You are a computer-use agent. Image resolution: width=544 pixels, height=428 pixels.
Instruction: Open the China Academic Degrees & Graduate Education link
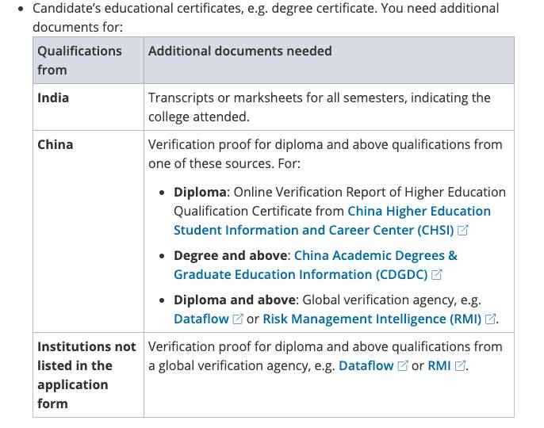point(375,256)
